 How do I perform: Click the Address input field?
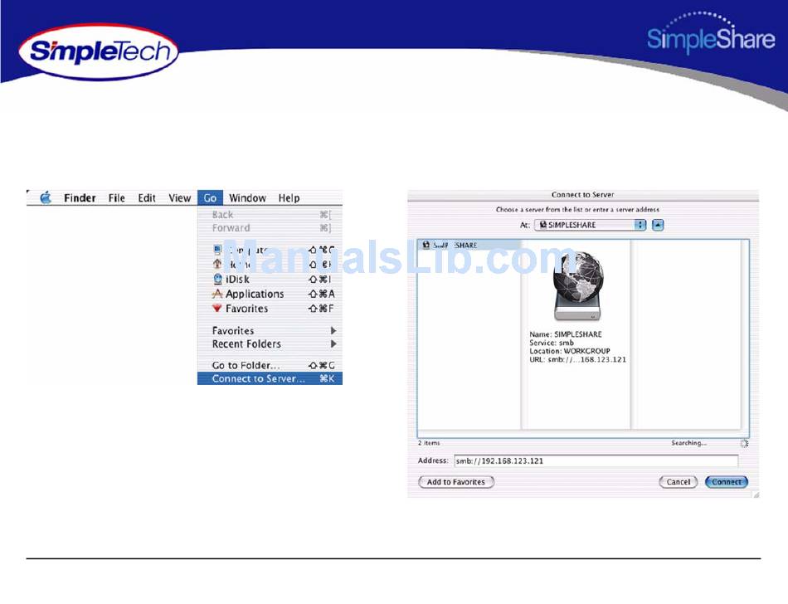coord(596,460)
